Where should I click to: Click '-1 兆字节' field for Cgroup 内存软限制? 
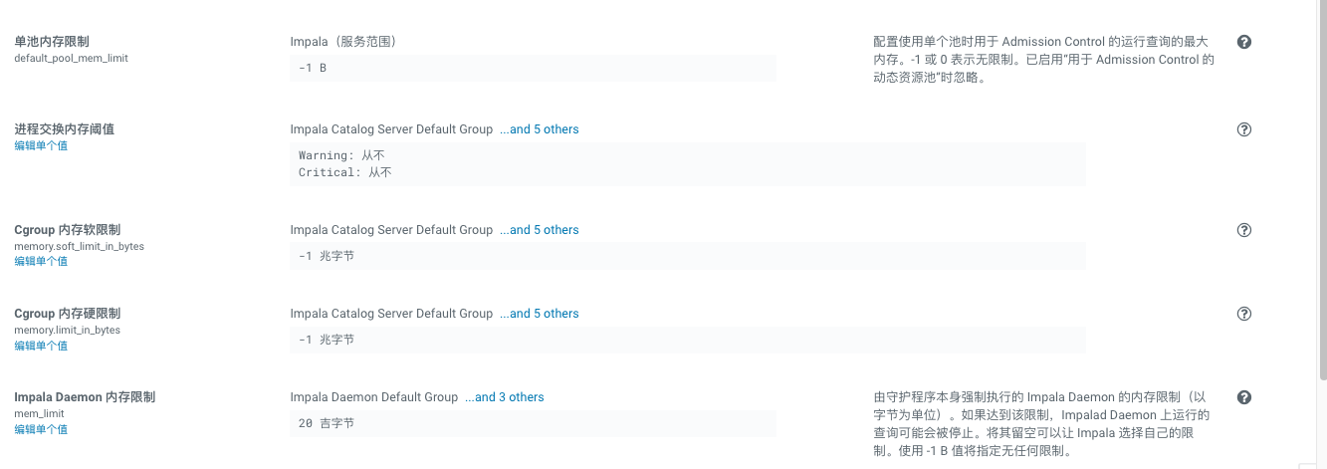tap(687, 256)
